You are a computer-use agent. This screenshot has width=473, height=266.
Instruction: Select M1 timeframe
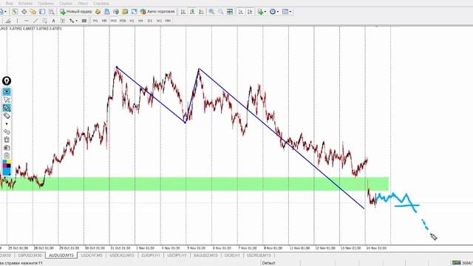[x=95, y=21]
